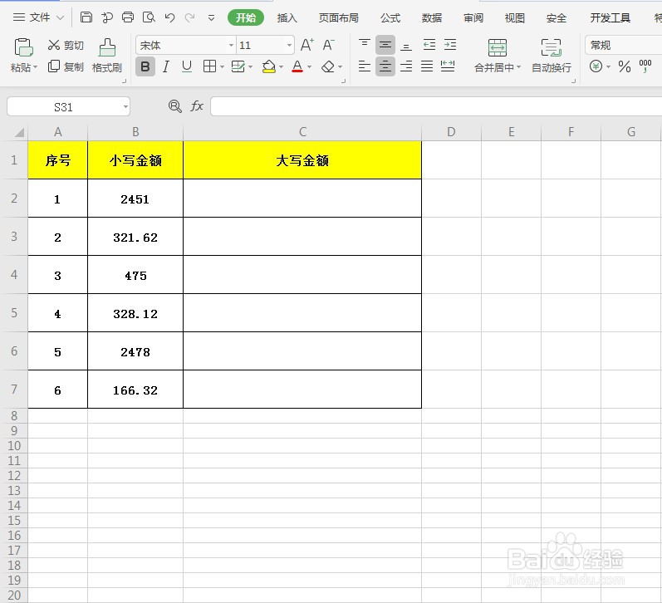Switch to the 数据 tab
Image resolution: width=662 pixels, height=603 pixels.
point(431,17)
